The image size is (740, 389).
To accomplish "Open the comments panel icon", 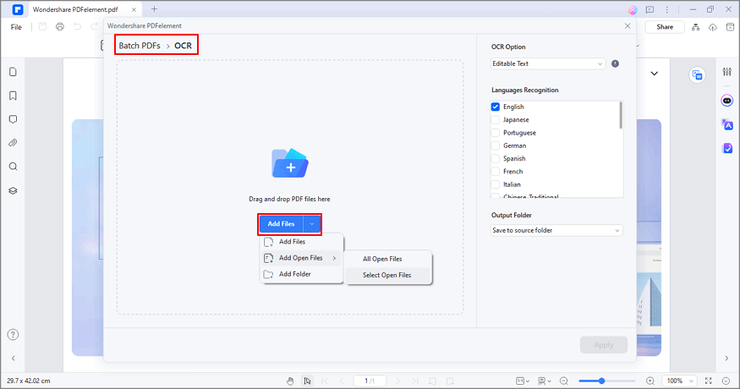I will click(14, 119).
